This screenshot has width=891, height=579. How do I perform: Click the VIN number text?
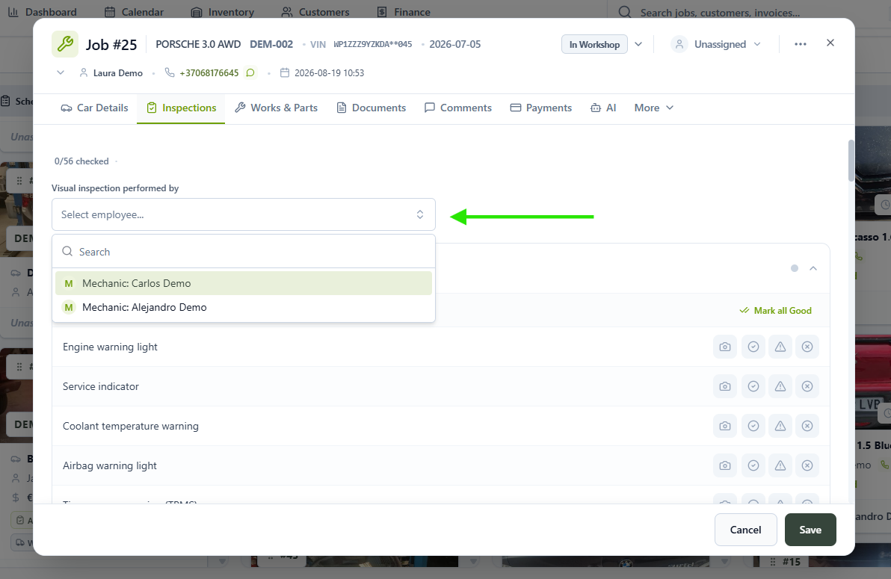click(373, 44)
